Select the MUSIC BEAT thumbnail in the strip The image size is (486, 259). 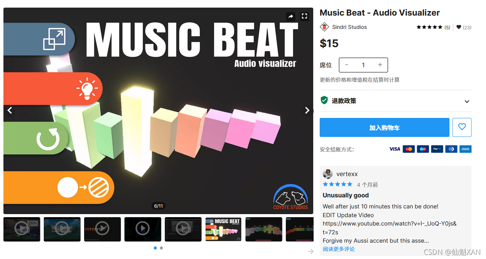pyautogui.click(x=223, y=229)
